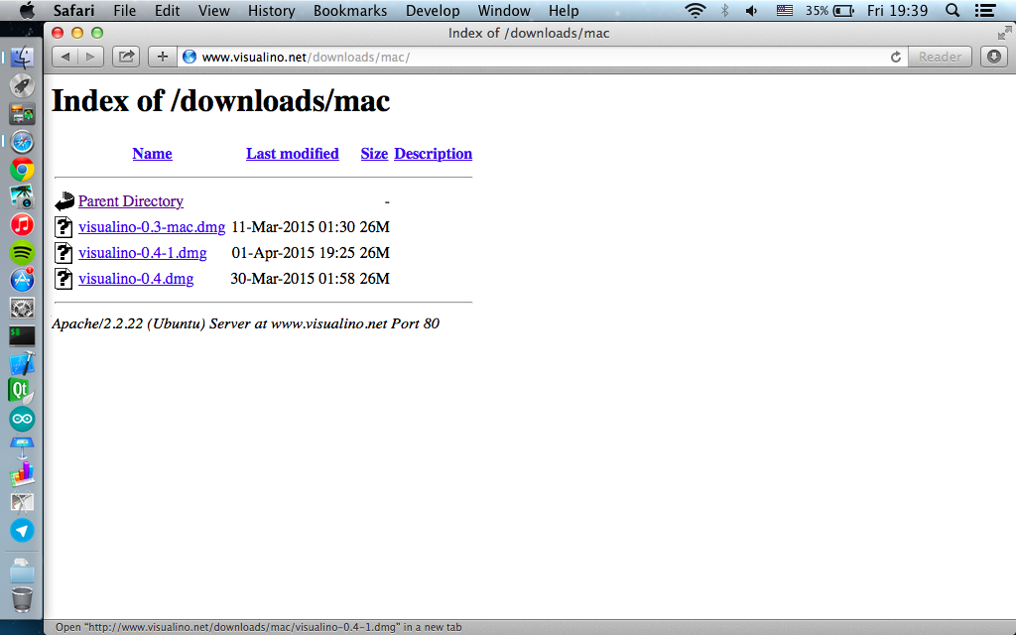This screenshot has width=1016, height=635.
Task: Open the Edit menu
Action: (167, 10)
